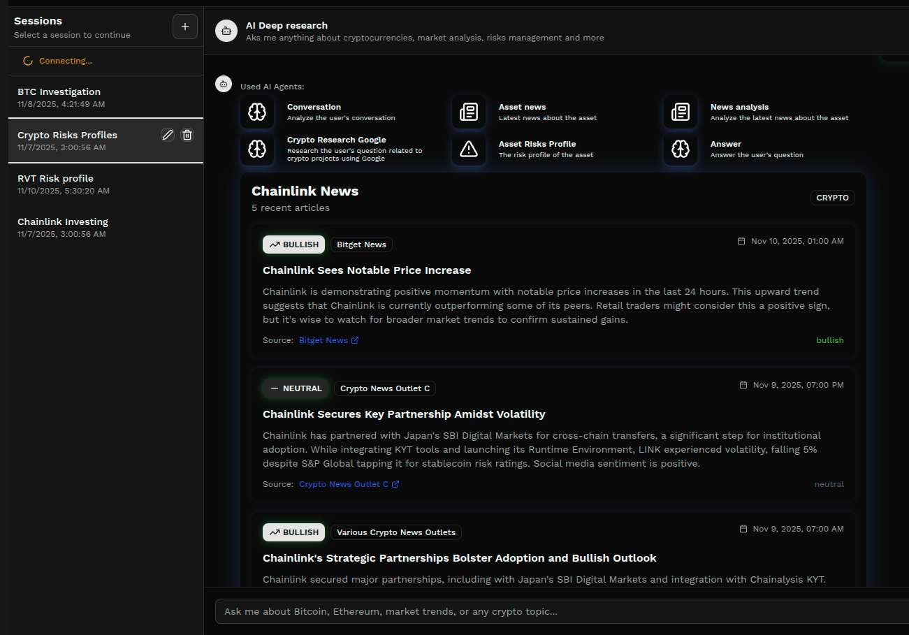This screenshot has width=909, height=635.
Task: Click the Asset Risks Profile agent label
Action: click(537, 144)
